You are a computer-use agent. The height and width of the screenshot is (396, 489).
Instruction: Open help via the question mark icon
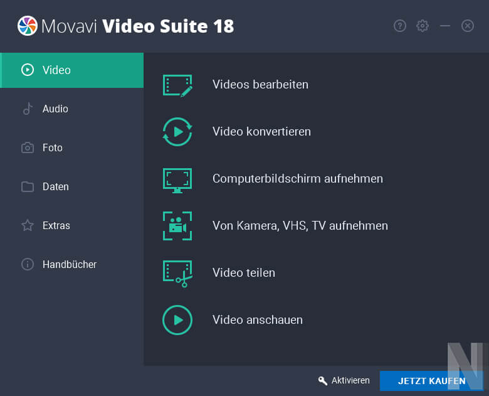click(x=400, y=26)
